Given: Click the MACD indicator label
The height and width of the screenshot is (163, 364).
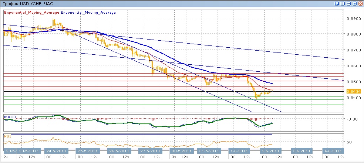Looking at the screenshot, I should [10, 117].
